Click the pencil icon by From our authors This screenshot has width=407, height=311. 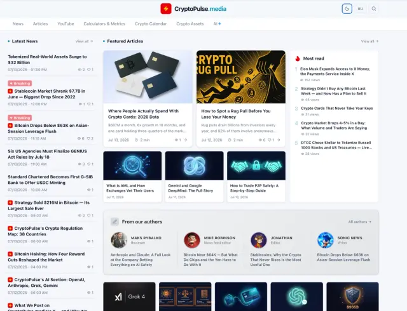(114, 222)
